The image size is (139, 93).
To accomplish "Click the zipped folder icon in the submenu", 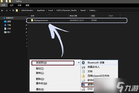I will coord(83,76).
